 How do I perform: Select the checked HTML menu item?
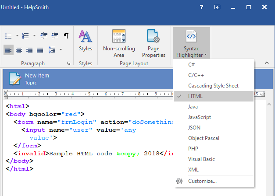(214, 96)
